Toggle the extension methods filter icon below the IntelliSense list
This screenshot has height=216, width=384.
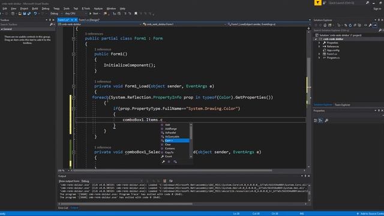[x=175, y=161]
